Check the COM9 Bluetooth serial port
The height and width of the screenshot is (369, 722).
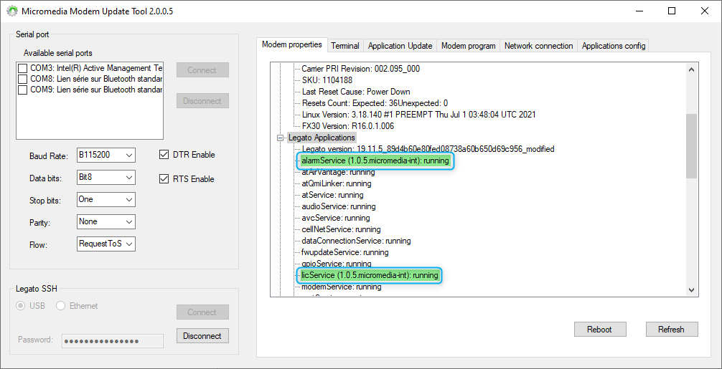(x=22, y=90)
